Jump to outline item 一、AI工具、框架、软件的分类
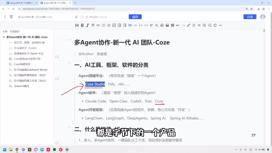Viewport: 272px width, 153px height. point(27,42)
